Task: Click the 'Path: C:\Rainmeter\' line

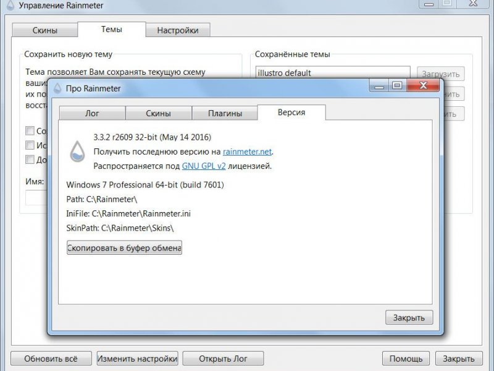Action: (x=102, y=199)
